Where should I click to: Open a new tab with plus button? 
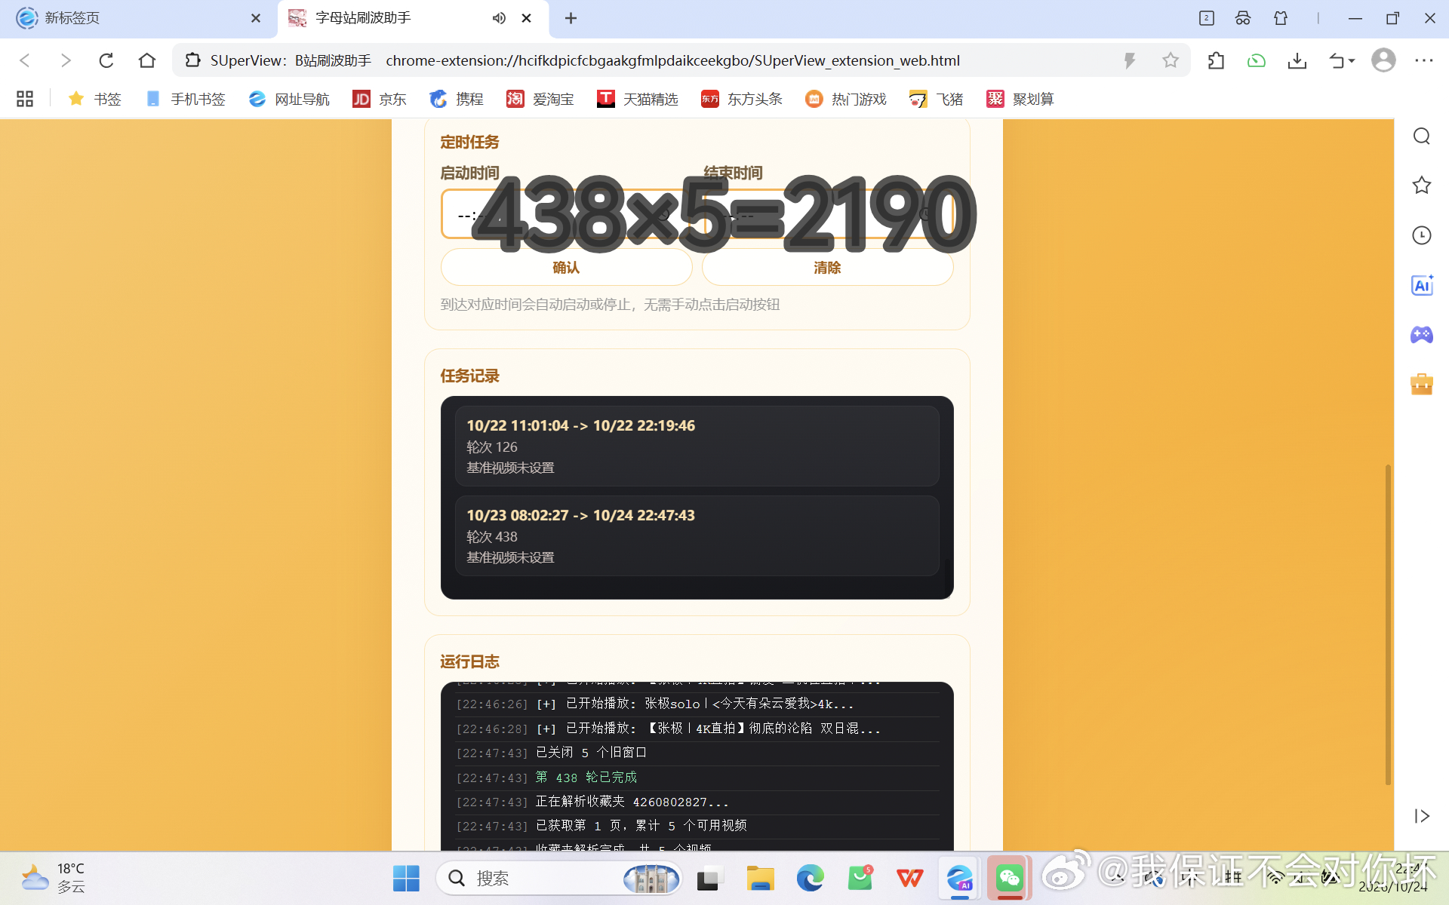(x=571, y=18)
